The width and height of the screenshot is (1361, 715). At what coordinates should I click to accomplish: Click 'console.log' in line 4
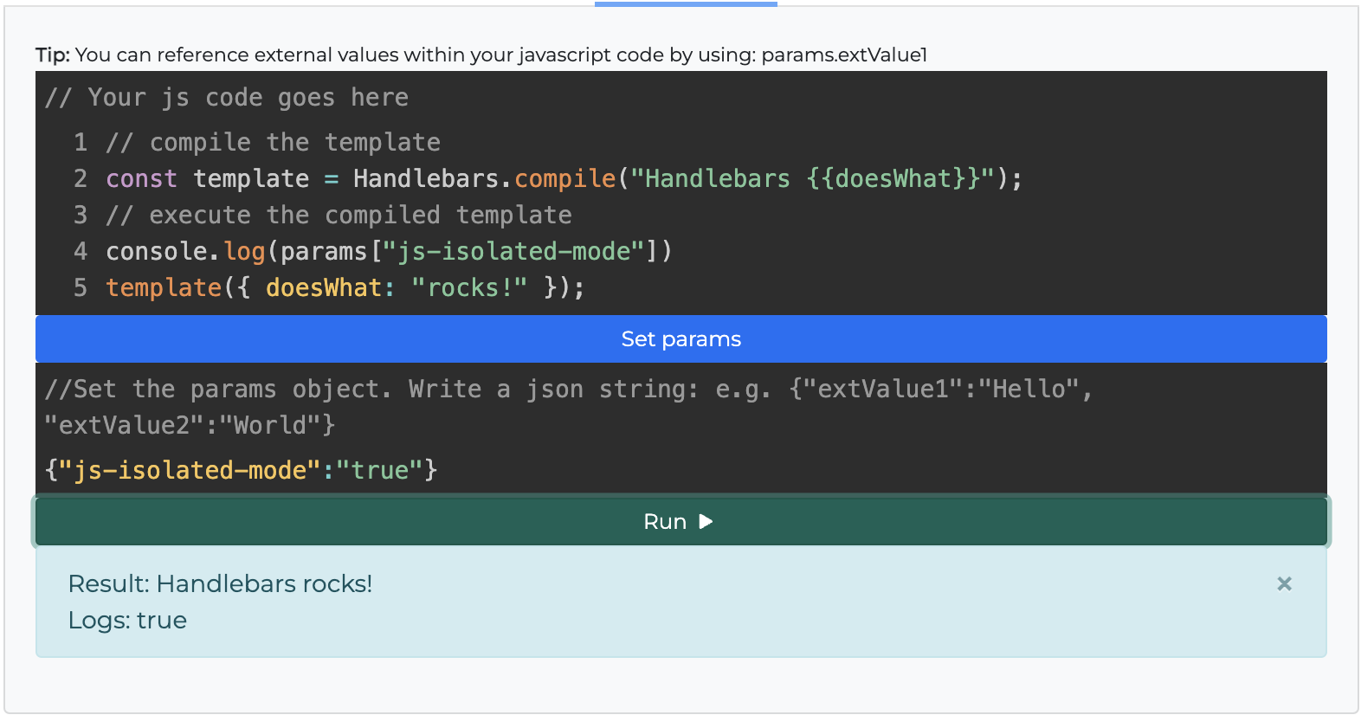point(185,251)
